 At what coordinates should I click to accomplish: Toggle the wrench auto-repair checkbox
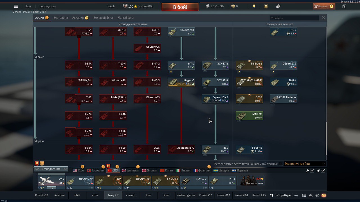pyautogui.click(x=312, y=170)
